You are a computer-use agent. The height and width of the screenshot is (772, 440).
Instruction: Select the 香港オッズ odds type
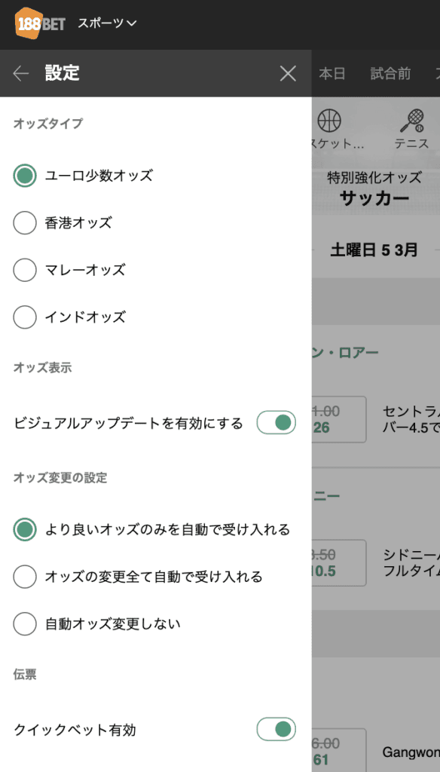(25, 222)
